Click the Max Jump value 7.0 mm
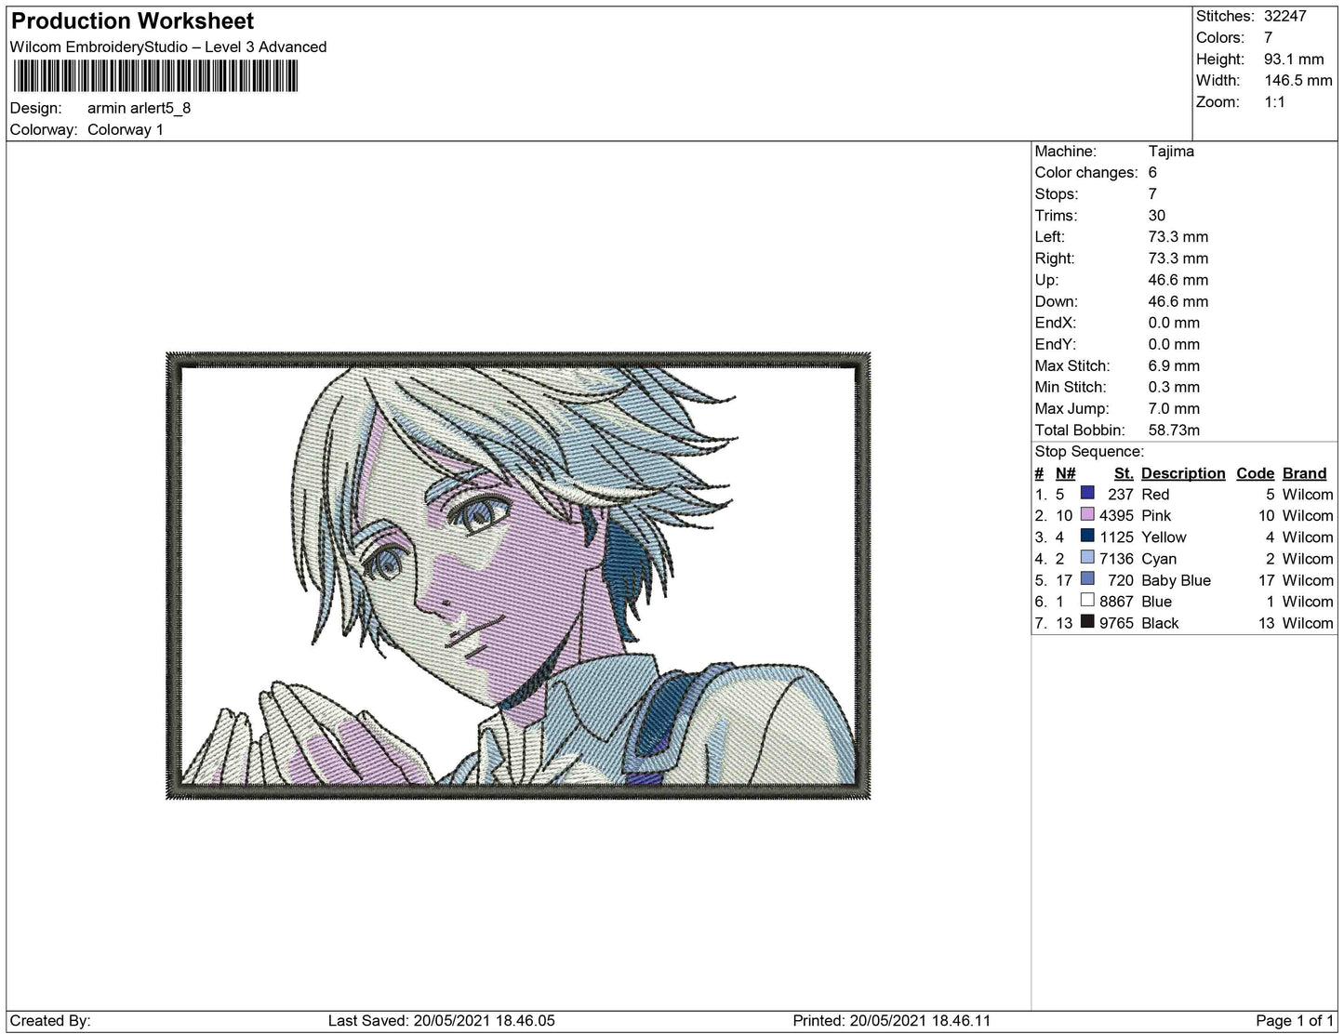 click(1174, 408)
